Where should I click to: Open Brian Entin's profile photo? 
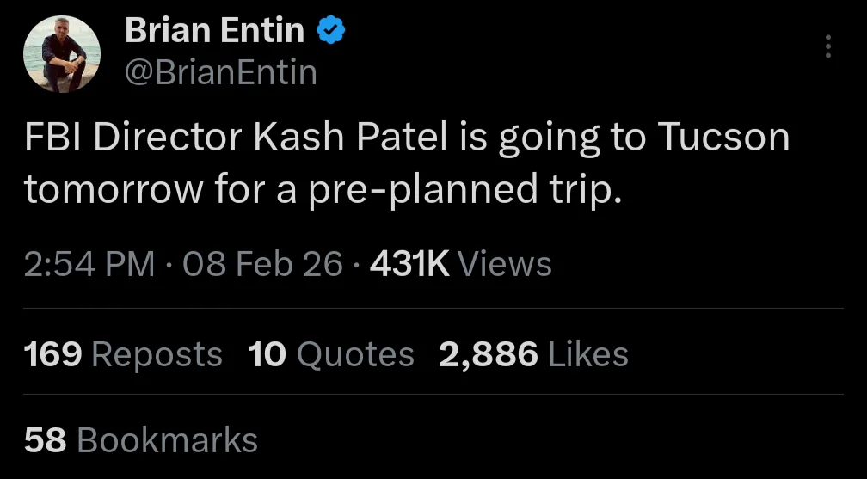click(x=62, y=54)
